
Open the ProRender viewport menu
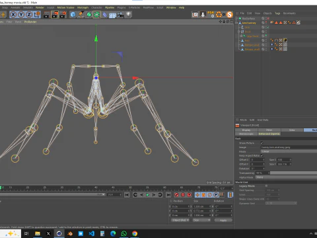point(30,22)
